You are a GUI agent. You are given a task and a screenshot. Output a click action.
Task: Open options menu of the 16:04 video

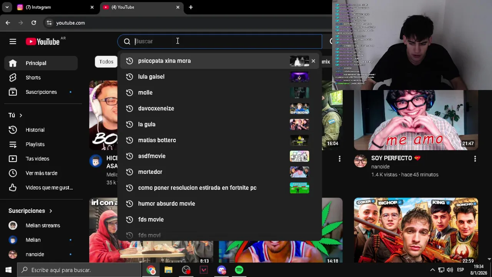[x=339, y=159]
